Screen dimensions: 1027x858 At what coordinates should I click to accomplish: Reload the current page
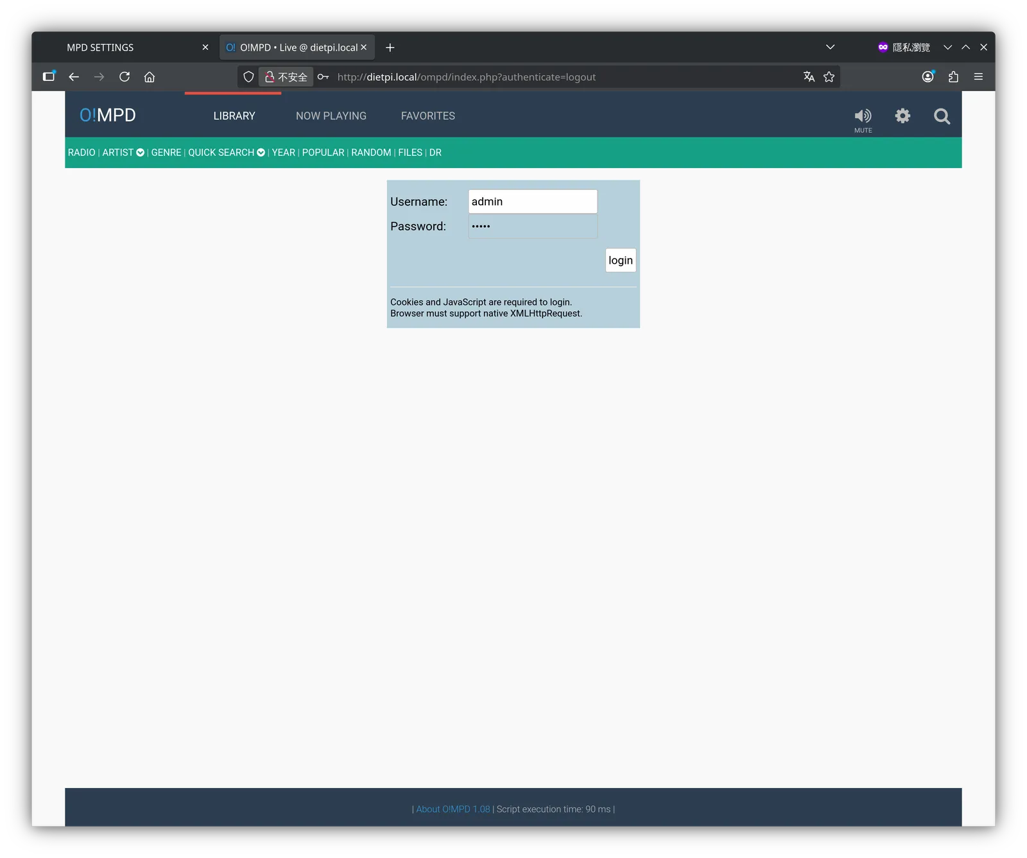click(125, 77)
